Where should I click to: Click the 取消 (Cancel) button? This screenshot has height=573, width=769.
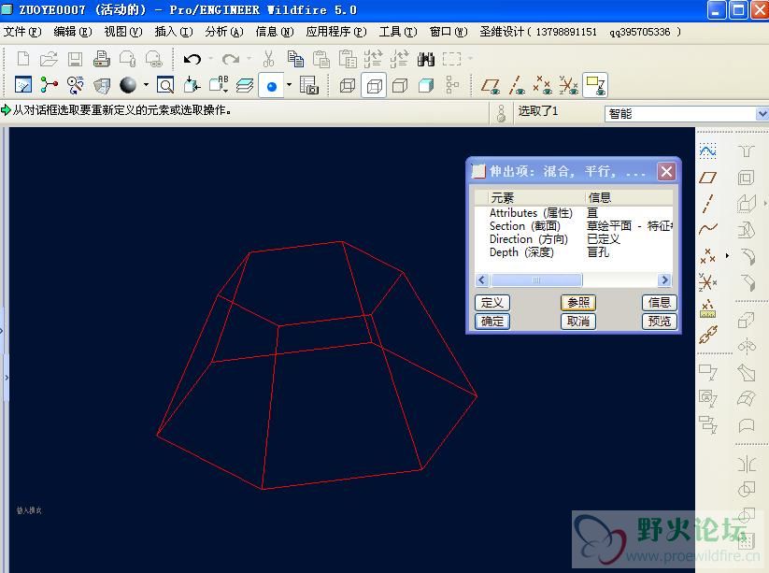click(x=578, y=322)
